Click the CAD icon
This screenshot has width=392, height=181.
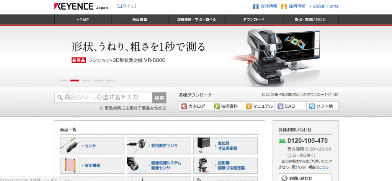(x=280, y=107)
